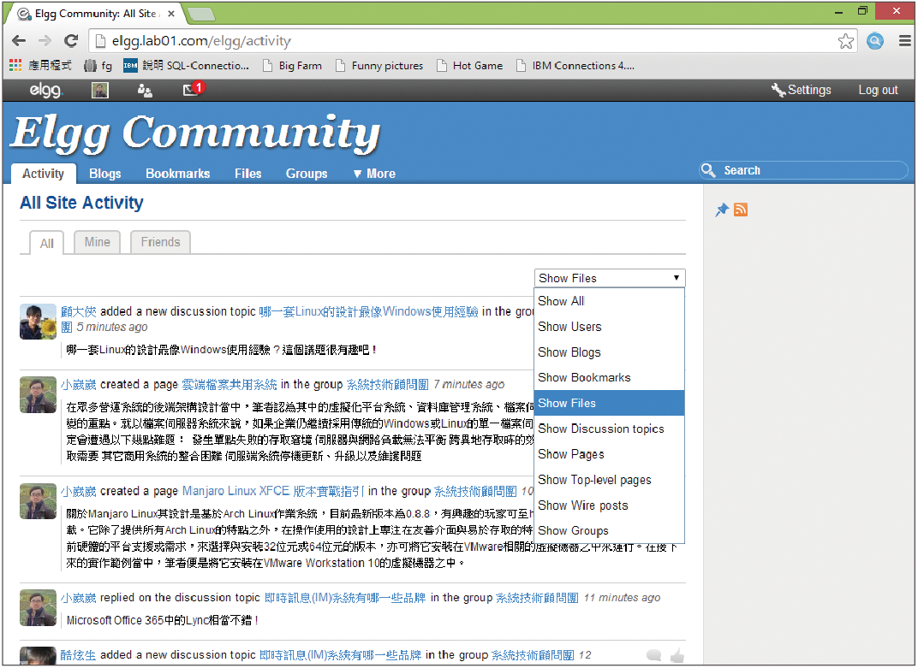Choose Show Pages from the dropdown

tap(610, 454)
